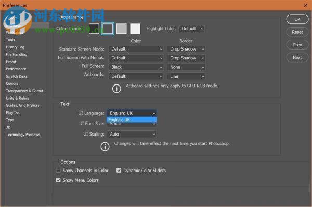The width and height of the screenshot is (312, 207).
Task: Open the UI Language dropdown
Action: pos(132,113)
